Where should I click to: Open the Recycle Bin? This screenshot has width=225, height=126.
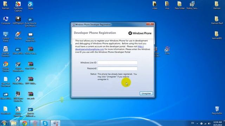(x=217, y=110)
